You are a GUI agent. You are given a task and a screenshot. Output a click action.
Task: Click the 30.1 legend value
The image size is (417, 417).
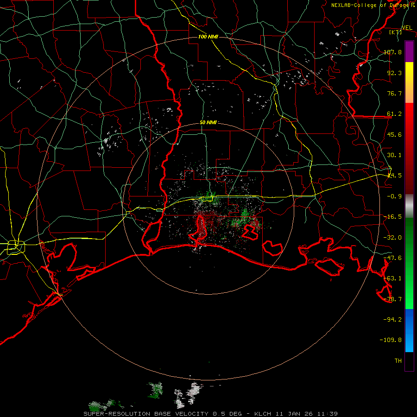click(x=394, y=155)
